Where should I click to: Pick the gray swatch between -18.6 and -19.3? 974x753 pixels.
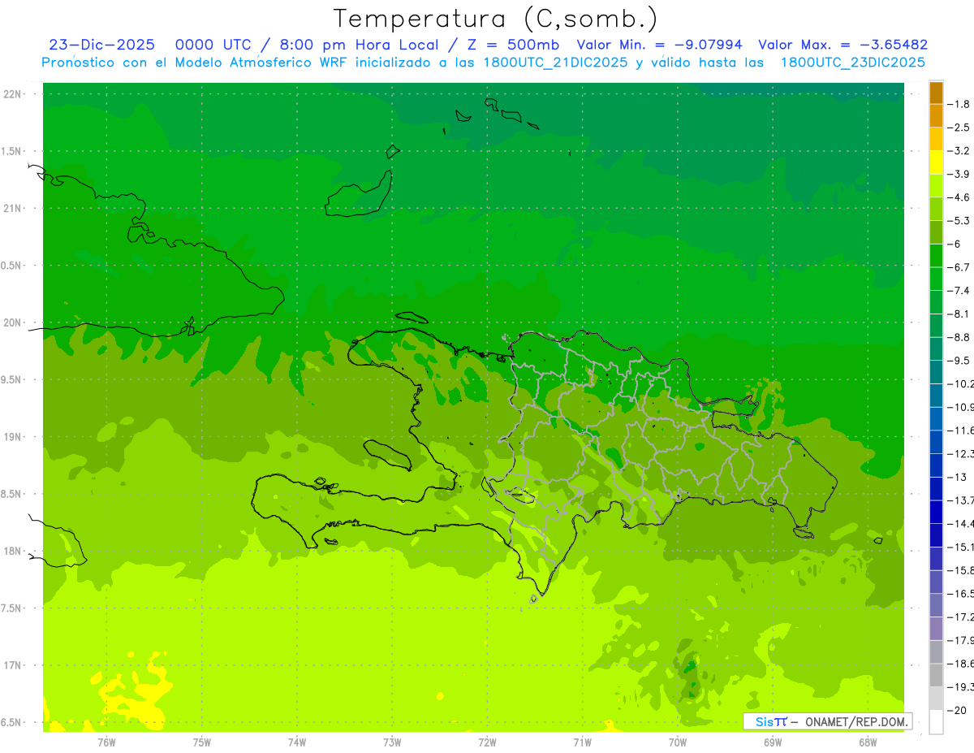(x=936, y=675)
